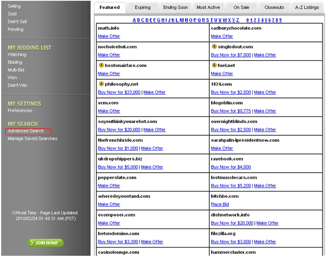This screenshot has width=327, height=257.
Task: Open Preferences under My Settings
Action: 20,111
